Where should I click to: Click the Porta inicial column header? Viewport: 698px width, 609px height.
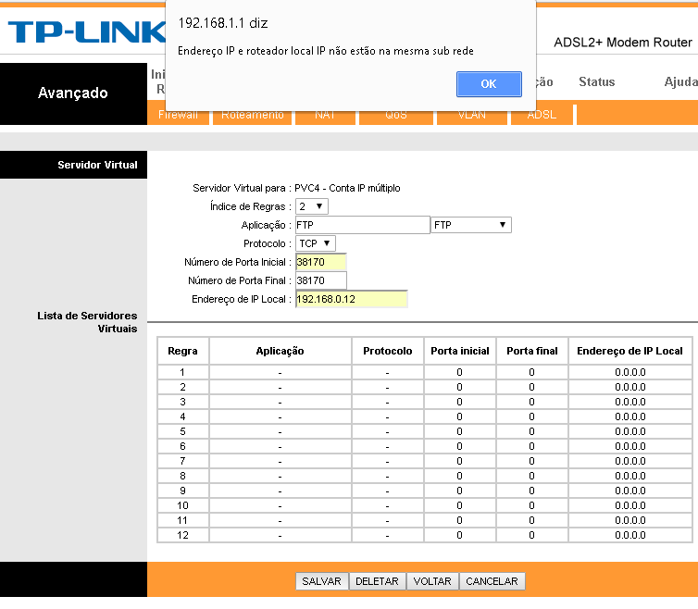460,351
